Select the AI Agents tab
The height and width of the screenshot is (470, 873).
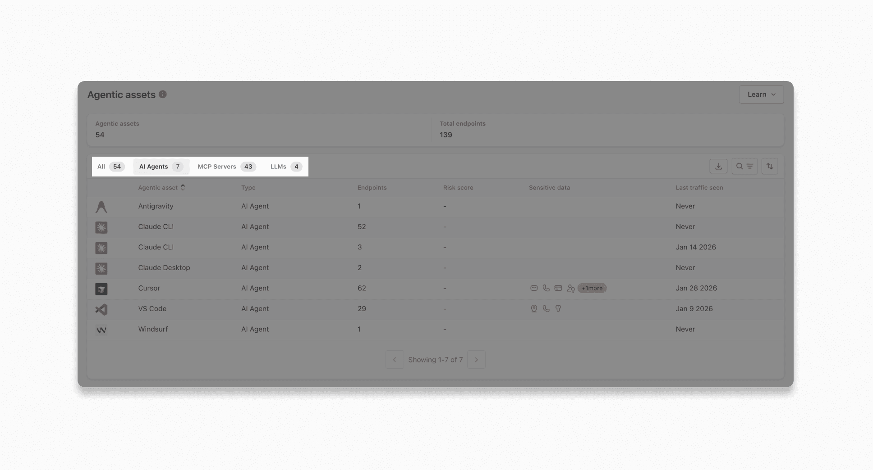click(x=161, y=167)
